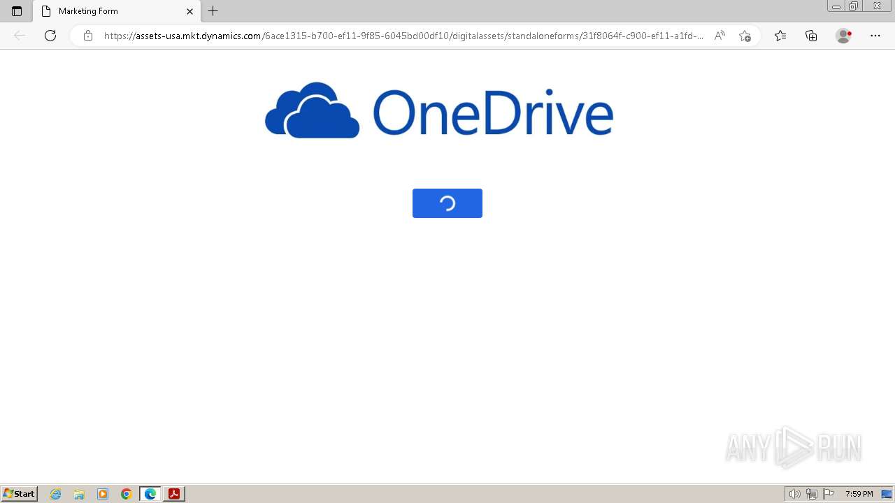Open the network tray icon
The width and height of the screenshot is (895, 503).
click(x=812, y=494)
